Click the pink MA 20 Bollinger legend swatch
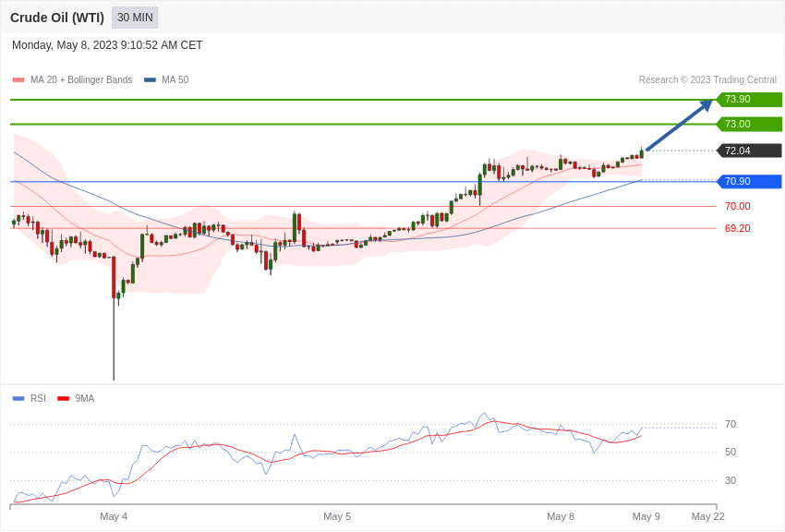785x532 pixels. click(x=18, y=80)
